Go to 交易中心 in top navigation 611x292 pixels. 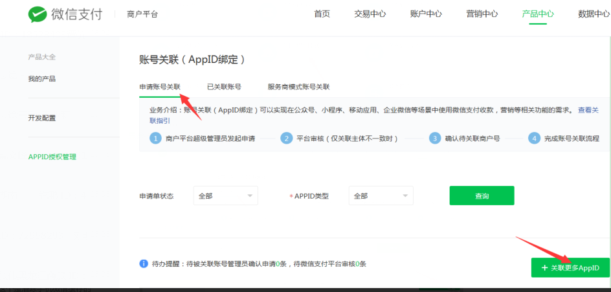point(371,14)
